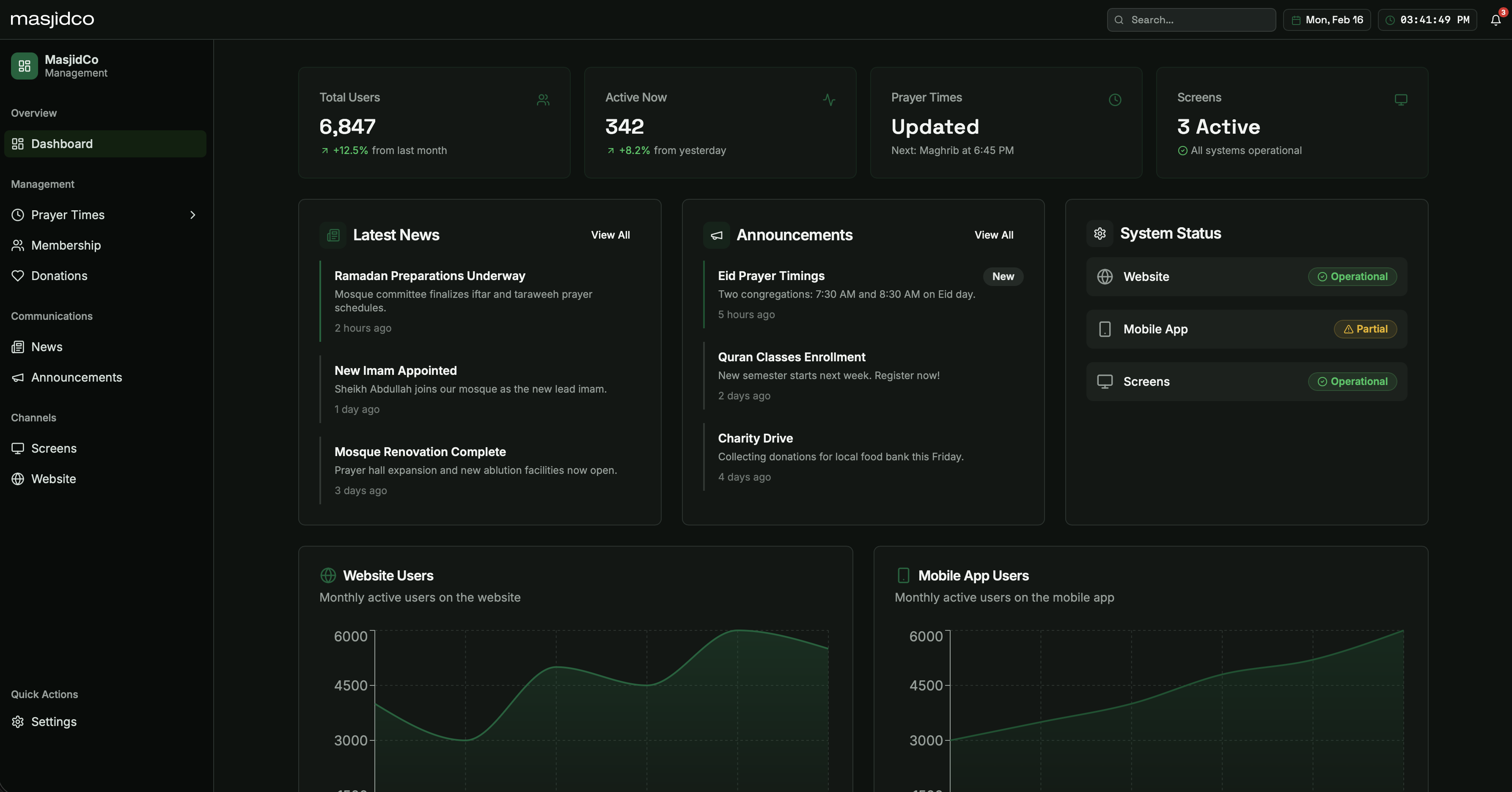Click the System Status gear icon

pos(1100,234)
